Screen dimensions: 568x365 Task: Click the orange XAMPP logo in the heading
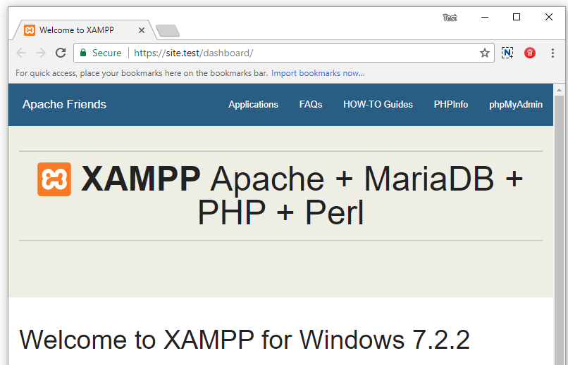pyautogui.click(x=54, y=179)
